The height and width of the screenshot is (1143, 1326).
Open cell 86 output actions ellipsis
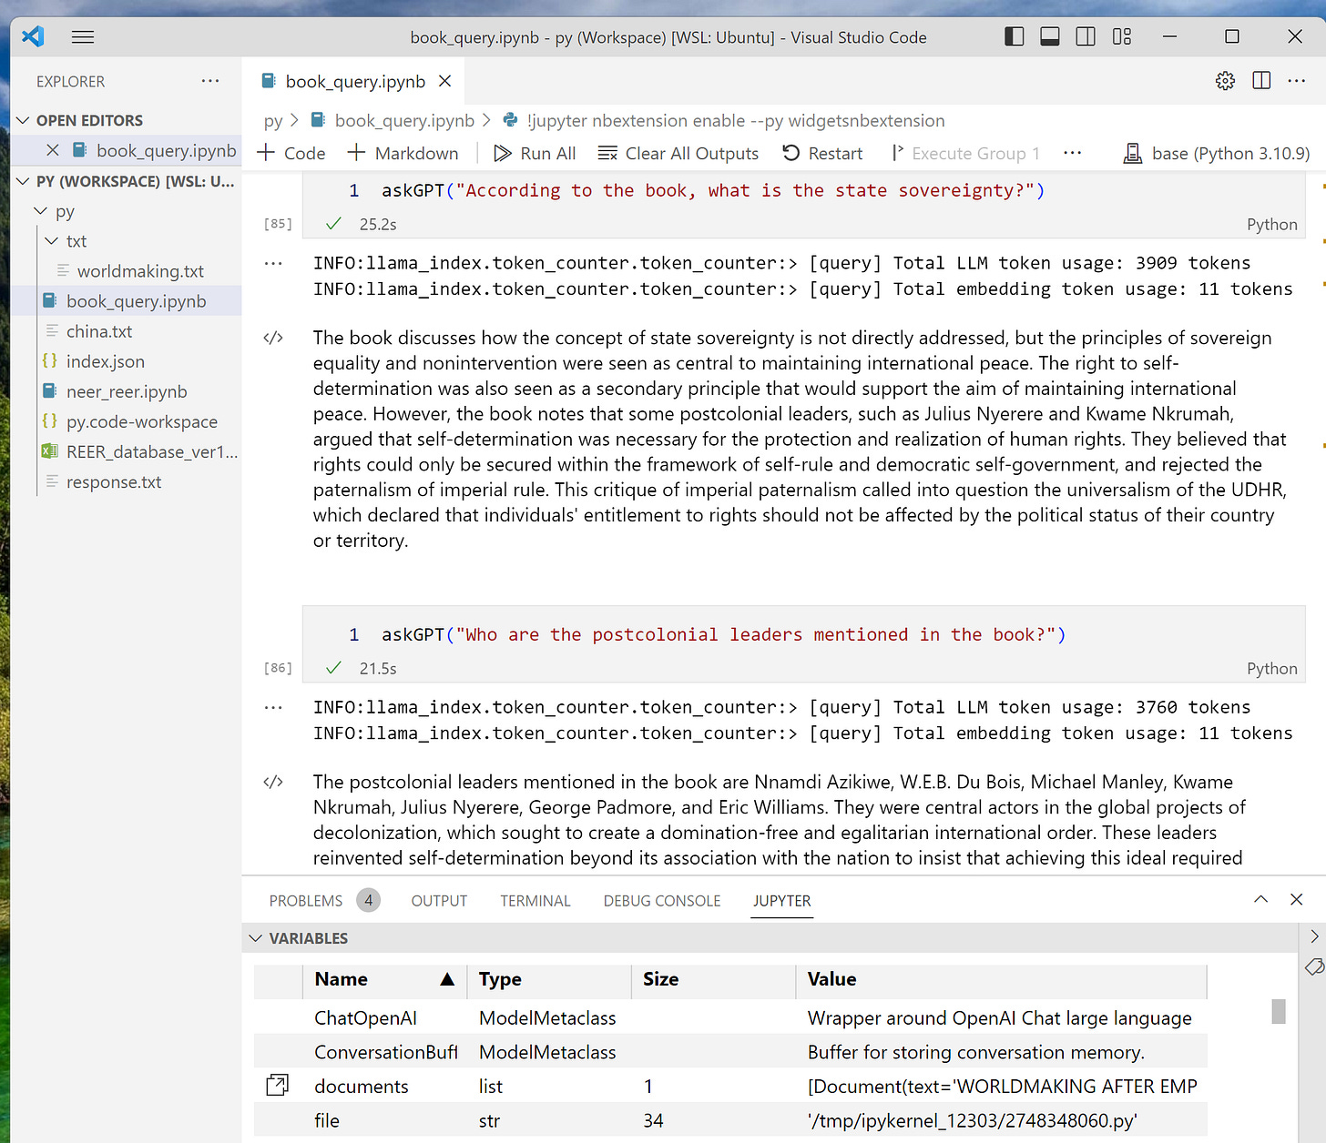[273, 708]
